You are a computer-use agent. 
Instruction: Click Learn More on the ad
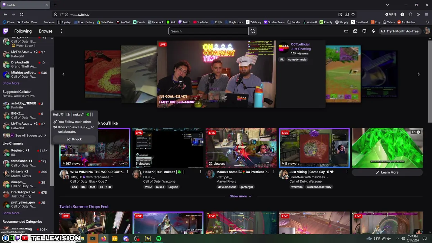[387, 172]
